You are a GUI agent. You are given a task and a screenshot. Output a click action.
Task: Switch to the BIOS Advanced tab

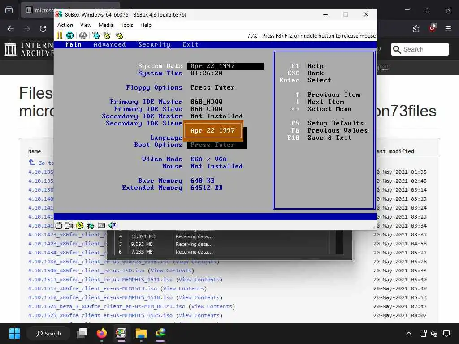109,44
